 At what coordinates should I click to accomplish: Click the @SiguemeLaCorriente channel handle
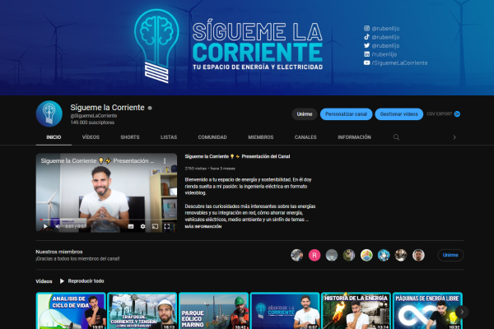coord(94,116)
